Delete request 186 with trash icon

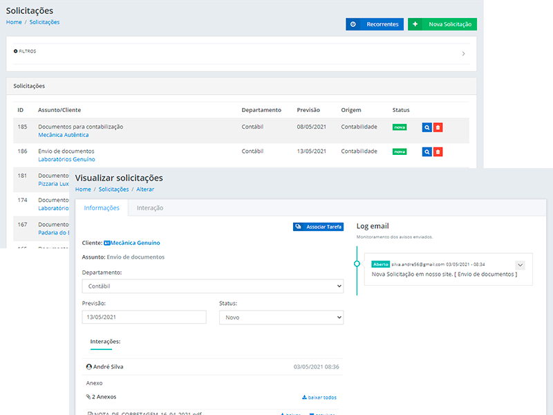tap(438, 151)
